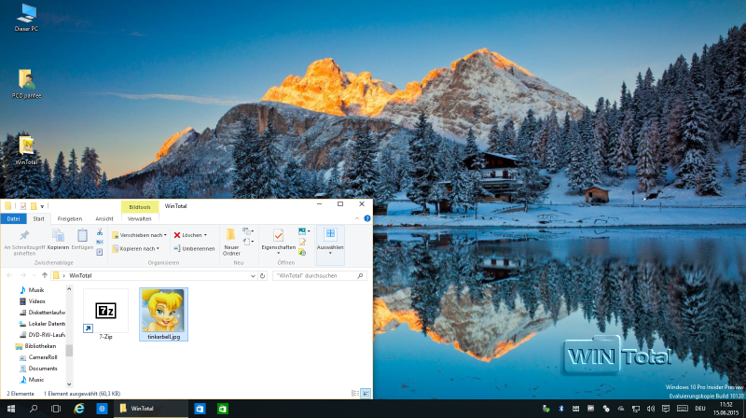Click the Bluetooth tray icon

coord(561,409)
